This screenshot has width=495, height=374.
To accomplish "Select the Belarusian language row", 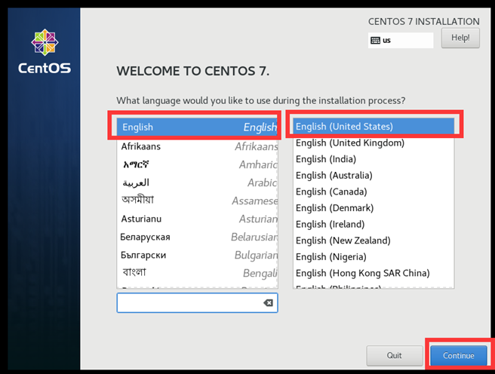I will 197,237.
